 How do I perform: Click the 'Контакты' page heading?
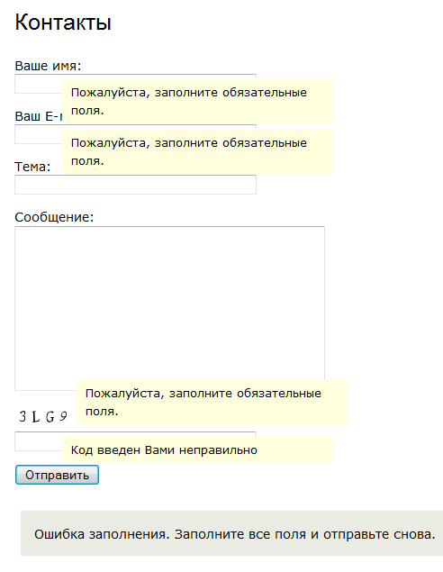point(63,23)
